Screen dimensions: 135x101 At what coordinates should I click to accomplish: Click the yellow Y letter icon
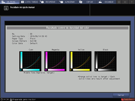(x=71, y=70)
